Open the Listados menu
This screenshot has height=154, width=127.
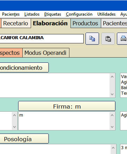(32, 14)
